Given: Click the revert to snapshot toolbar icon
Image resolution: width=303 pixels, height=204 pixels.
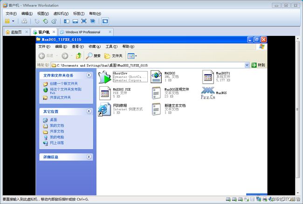Looking at the screenshot, I should pyautogui.click(x=45, y=21).
